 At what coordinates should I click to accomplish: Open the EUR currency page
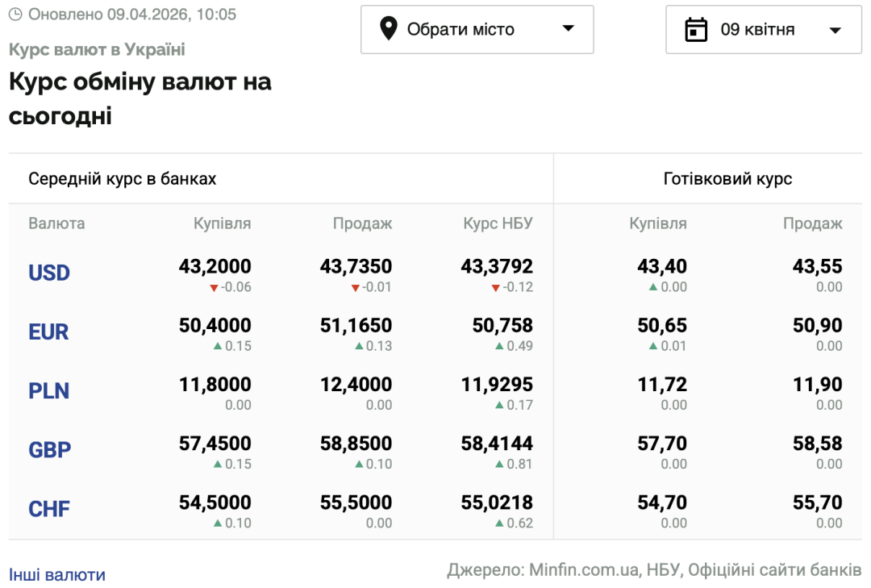point(48,332)
